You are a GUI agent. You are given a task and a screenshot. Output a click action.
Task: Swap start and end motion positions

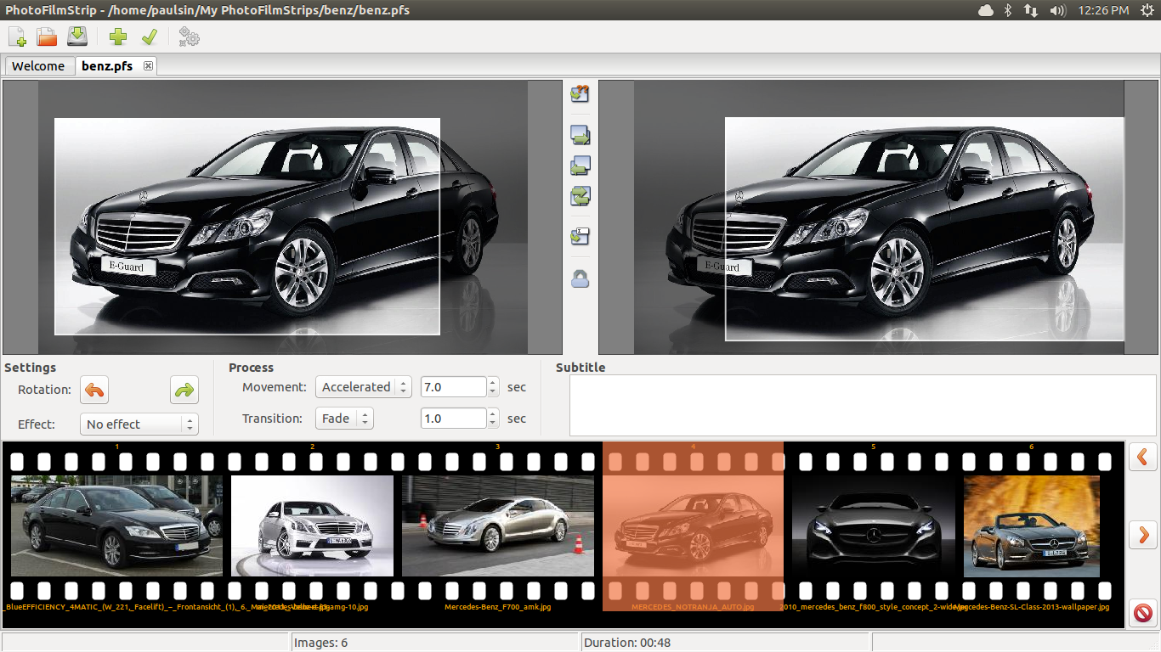coord(580,196)
